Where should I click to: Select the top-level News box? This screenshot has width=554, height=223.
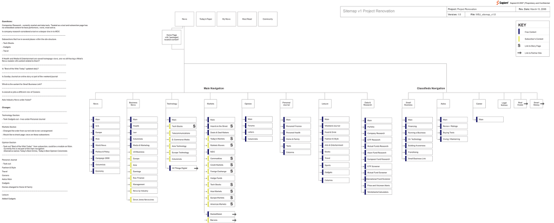coord(184,19)
